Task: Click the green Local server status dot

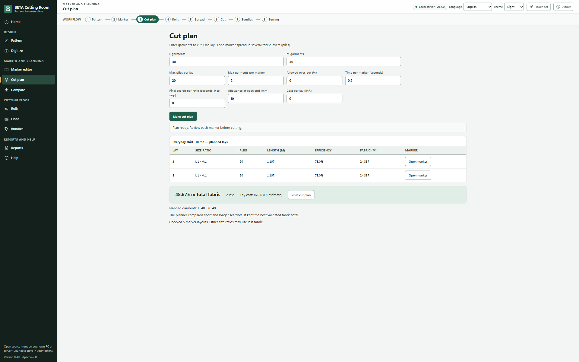Action: click(416, 7)
